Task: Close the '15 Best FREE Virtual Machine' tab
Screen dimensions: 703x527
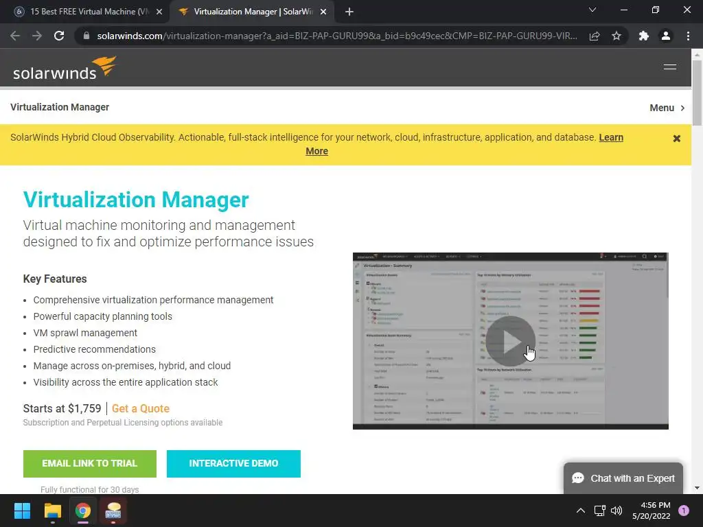Action: [159, 12]
